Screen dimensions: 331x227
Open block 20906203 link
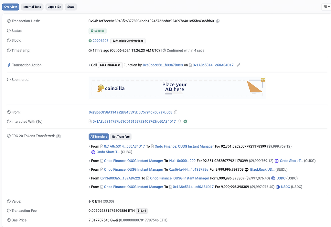pos(100,41)
